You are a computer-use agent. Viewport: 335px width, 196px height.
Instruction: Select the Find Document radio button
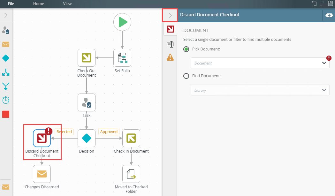tap(186, 76)
